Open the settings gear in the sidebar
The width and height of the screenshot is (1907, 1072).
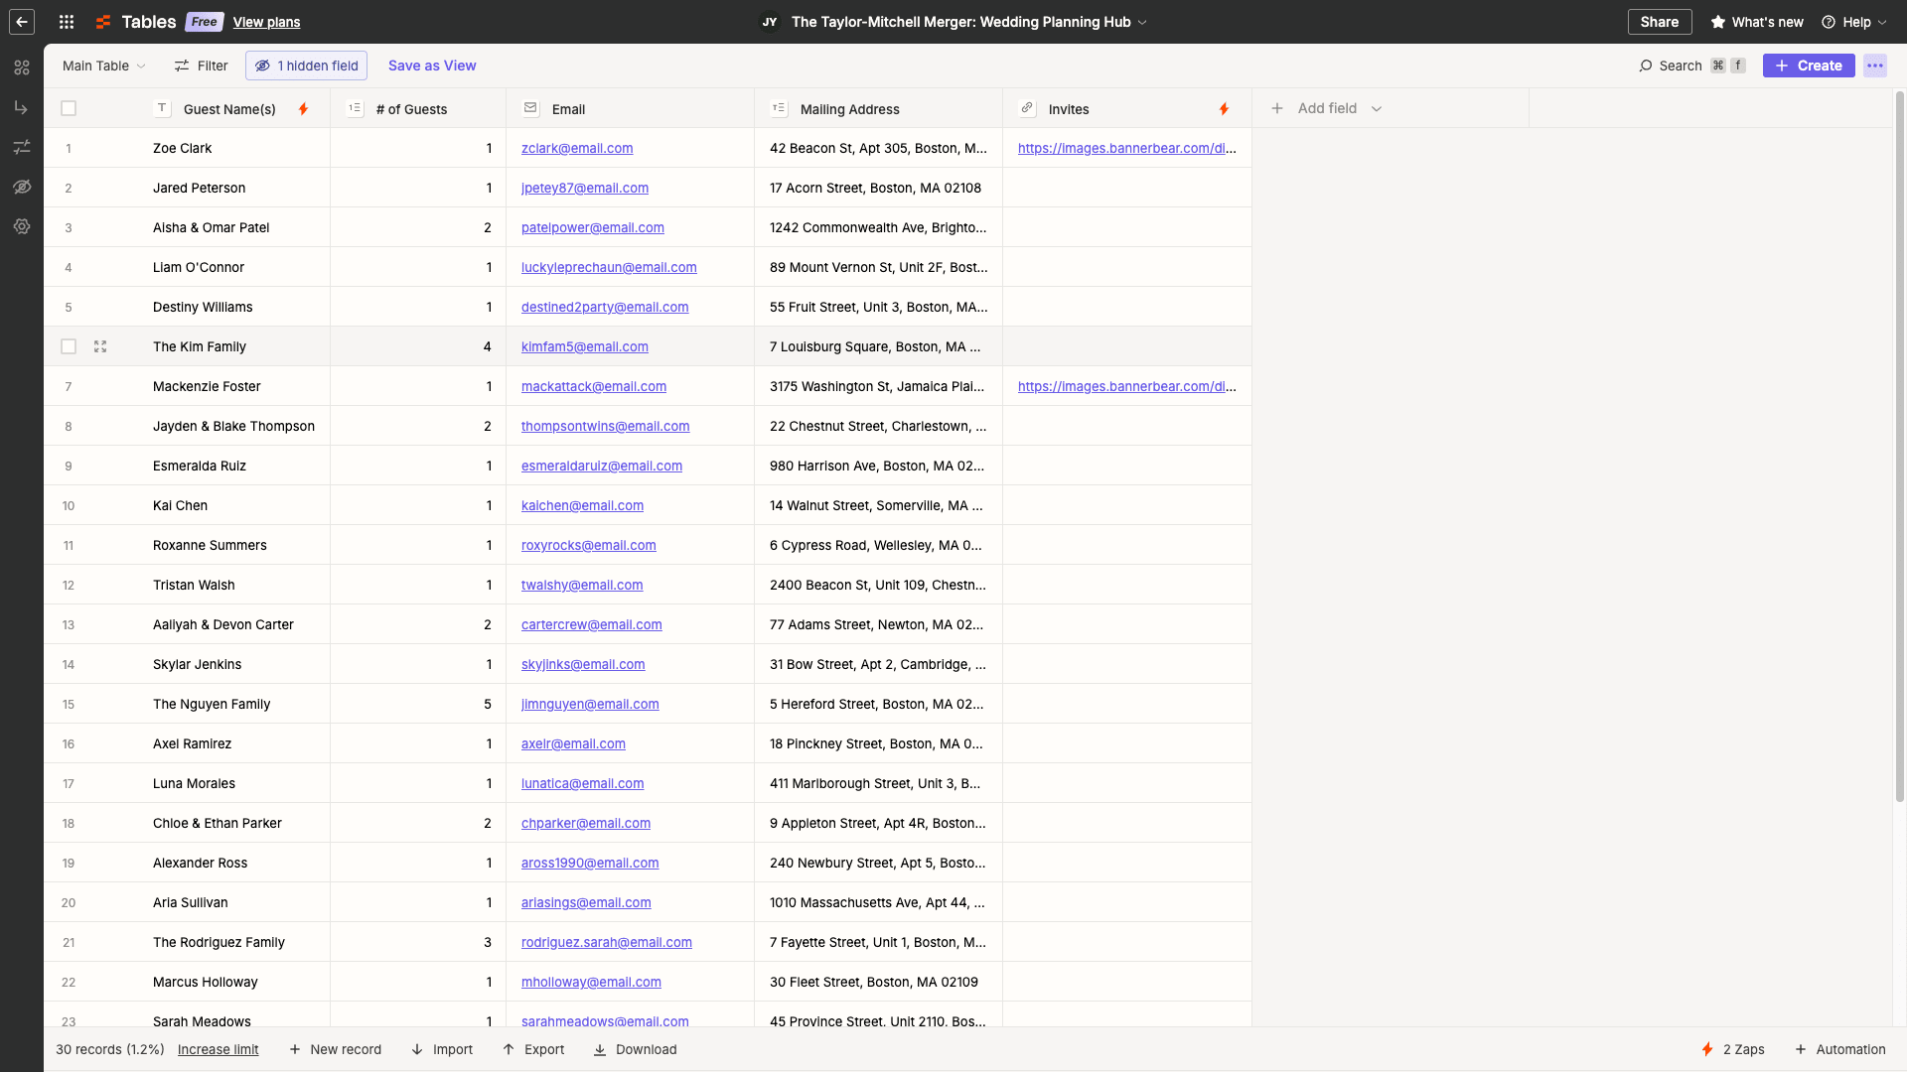22,226
